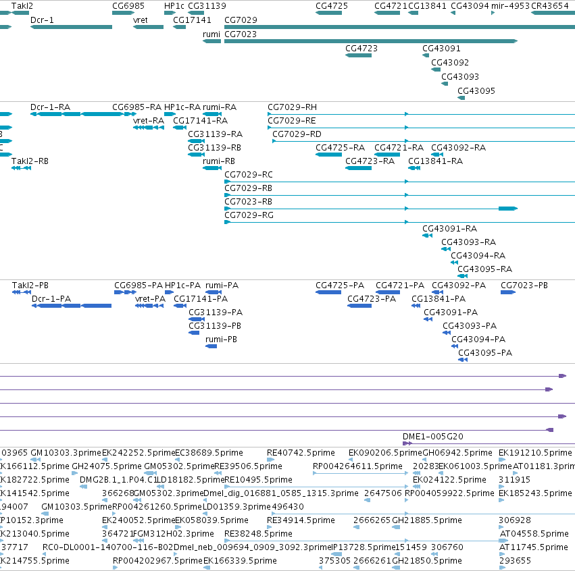Open the RE38248.5prime EST label

259,534
